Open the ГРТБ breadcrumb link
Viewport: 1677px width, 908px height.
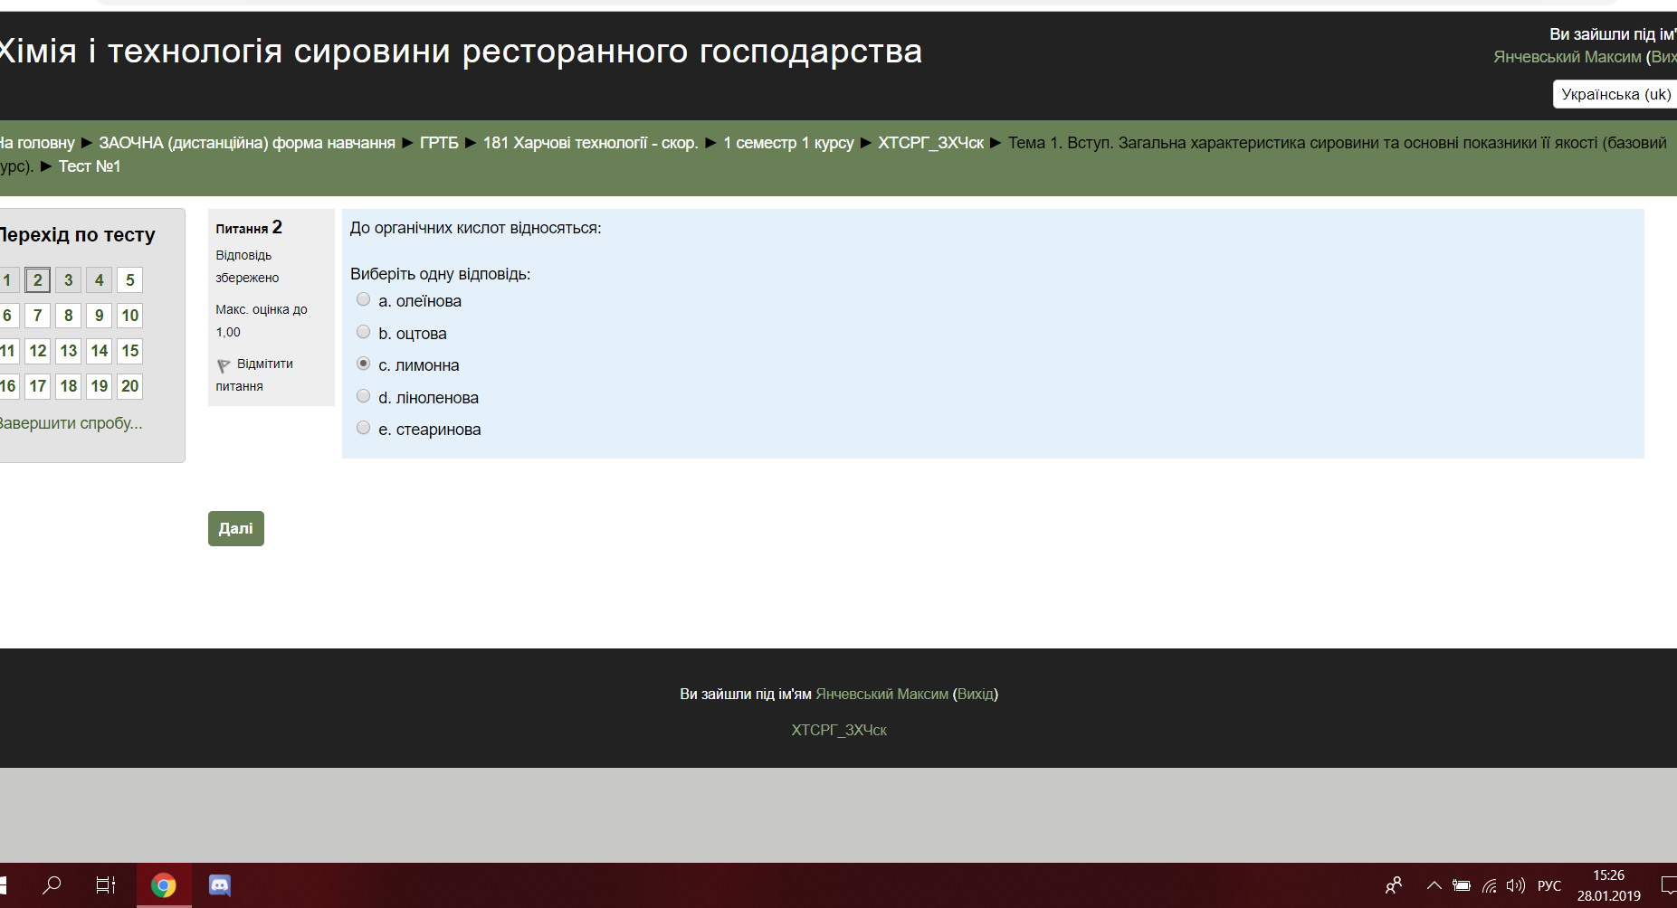pyautogui.click(x=439, y=143)
